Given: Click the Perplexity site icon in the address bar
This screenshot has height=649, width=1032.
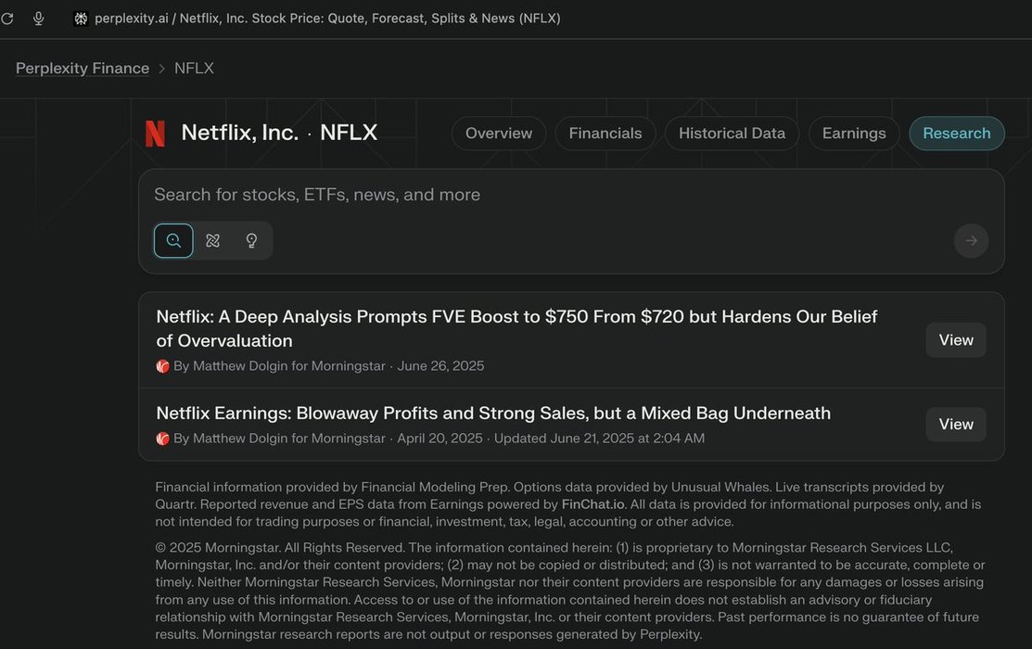Looking at the screenshot, I should (81, 19).
